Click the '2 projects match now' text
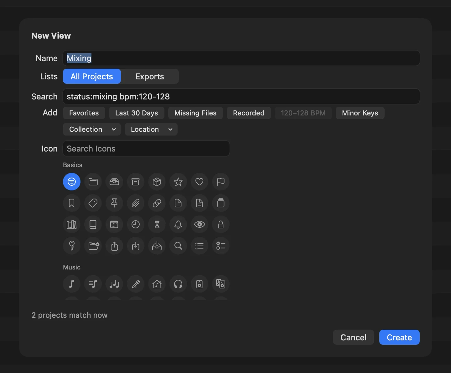This screenshot has height=373, width=451. pyautogui.click(x=70, y=315)
